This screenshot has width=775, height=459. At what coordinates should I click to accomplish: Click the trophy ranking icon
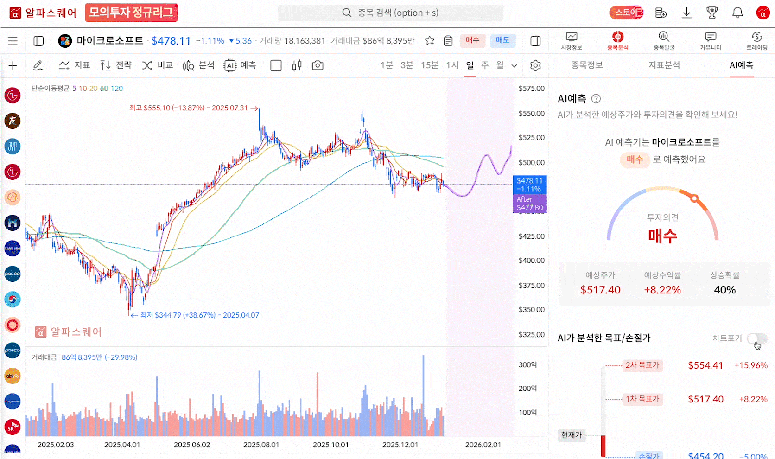coord(712,13)
